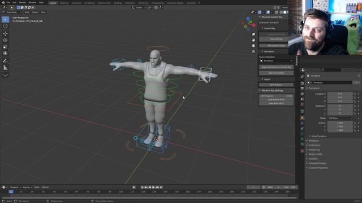362x203 pixels.
Task: Click Apply Animation to Control Rig
Action: click(x=277, y=67)
